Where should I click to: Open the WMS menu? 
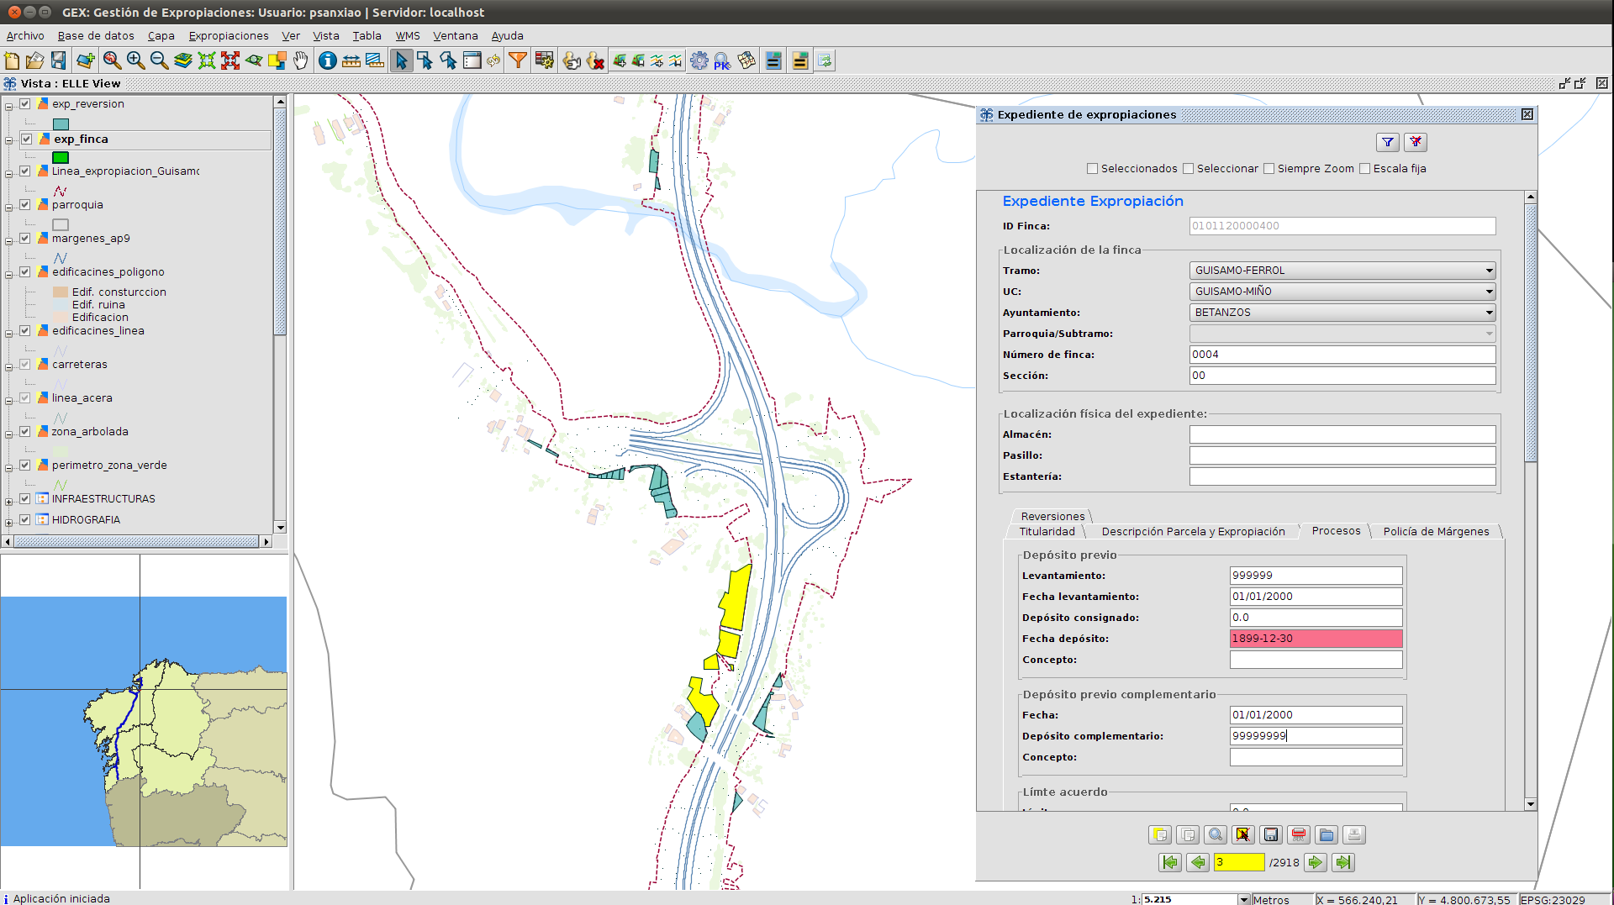pyautogui.click(x=408, y=36)
